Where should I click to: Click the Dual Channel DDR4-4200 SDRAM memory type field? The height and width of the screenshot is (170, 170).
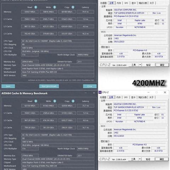(58, 65)
